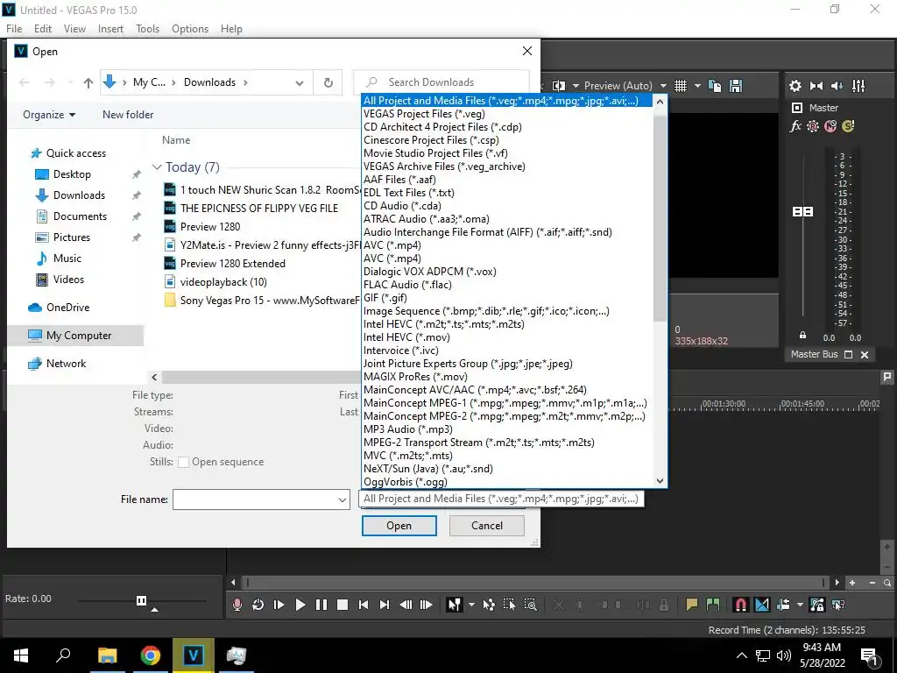The height and width of the screenshot is (673, 897).
Task: Select the Normal Edit tool
Action: (455, 605)
